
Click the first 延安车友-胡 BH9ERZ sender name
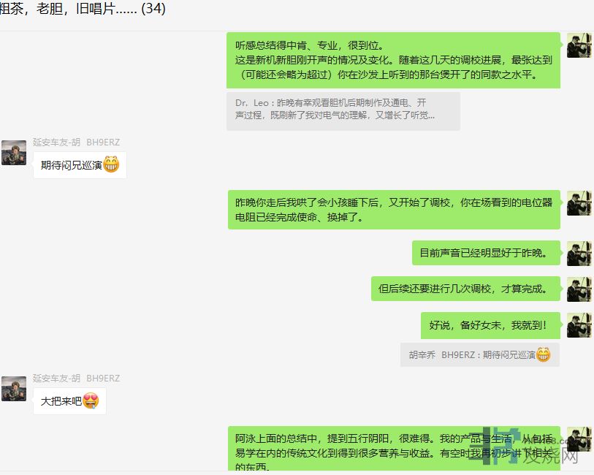(76, 142)
